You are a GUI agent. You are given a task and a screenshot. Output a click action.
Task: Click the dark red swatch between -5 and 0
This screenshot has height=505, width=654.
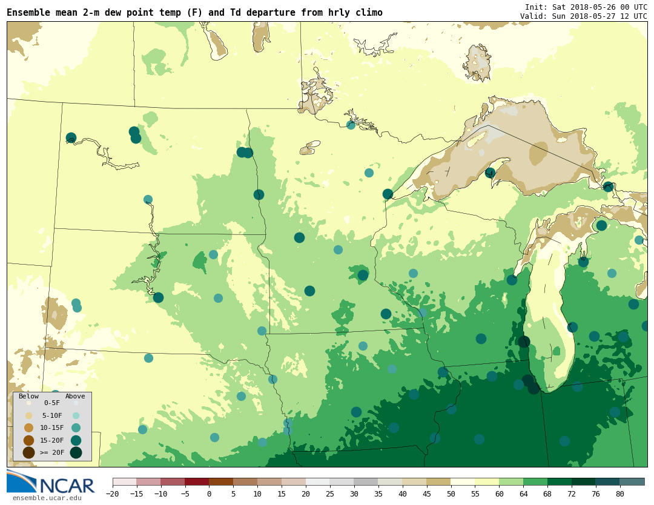pos(197,481)
